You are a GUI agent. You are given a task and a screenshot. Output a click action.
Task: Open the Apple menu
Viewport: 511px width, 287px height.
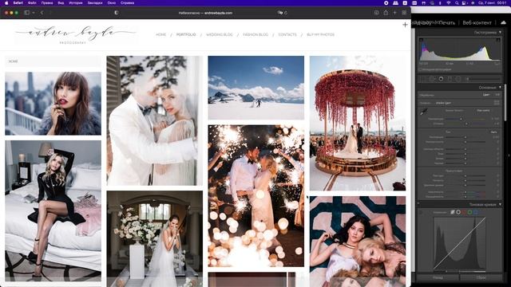[6, 3]
